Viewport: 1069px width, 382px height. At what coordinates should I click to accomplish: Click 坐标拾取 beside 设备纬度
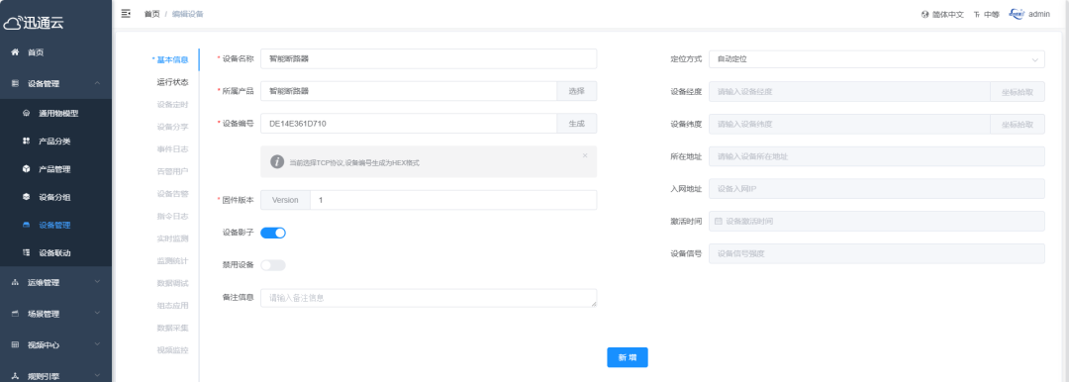tap(1018, 124)
